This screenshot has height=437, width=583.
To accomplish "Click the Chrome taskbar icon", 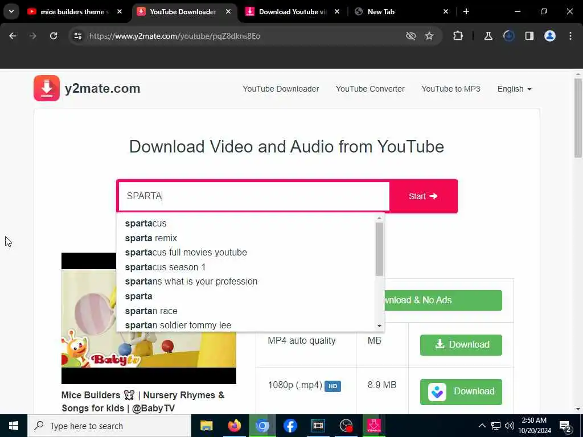I will [x=262, y=426].
